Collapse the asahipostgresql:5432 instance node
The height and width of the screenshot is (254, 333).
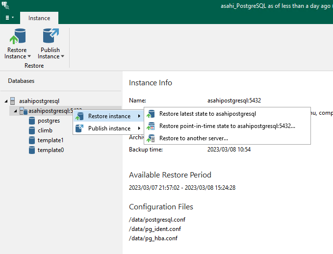pos(15,111)
